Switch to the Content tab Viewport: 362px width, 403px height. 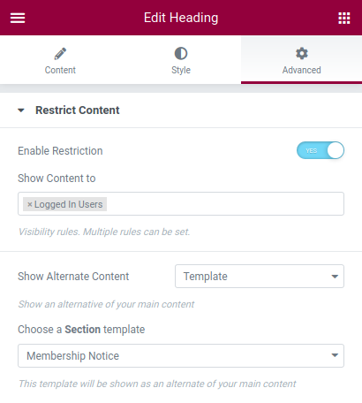click(x=60, y=60)
